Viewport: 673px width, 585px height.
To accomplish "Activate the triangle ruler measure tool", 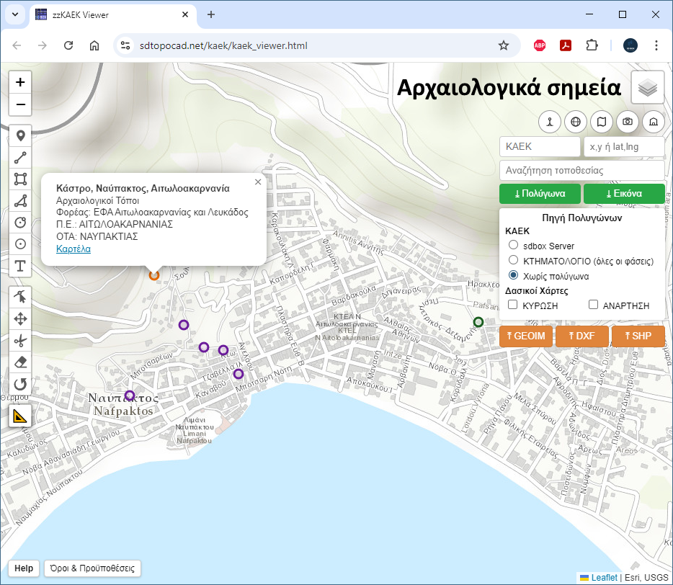I will click(x=20, y=416).
